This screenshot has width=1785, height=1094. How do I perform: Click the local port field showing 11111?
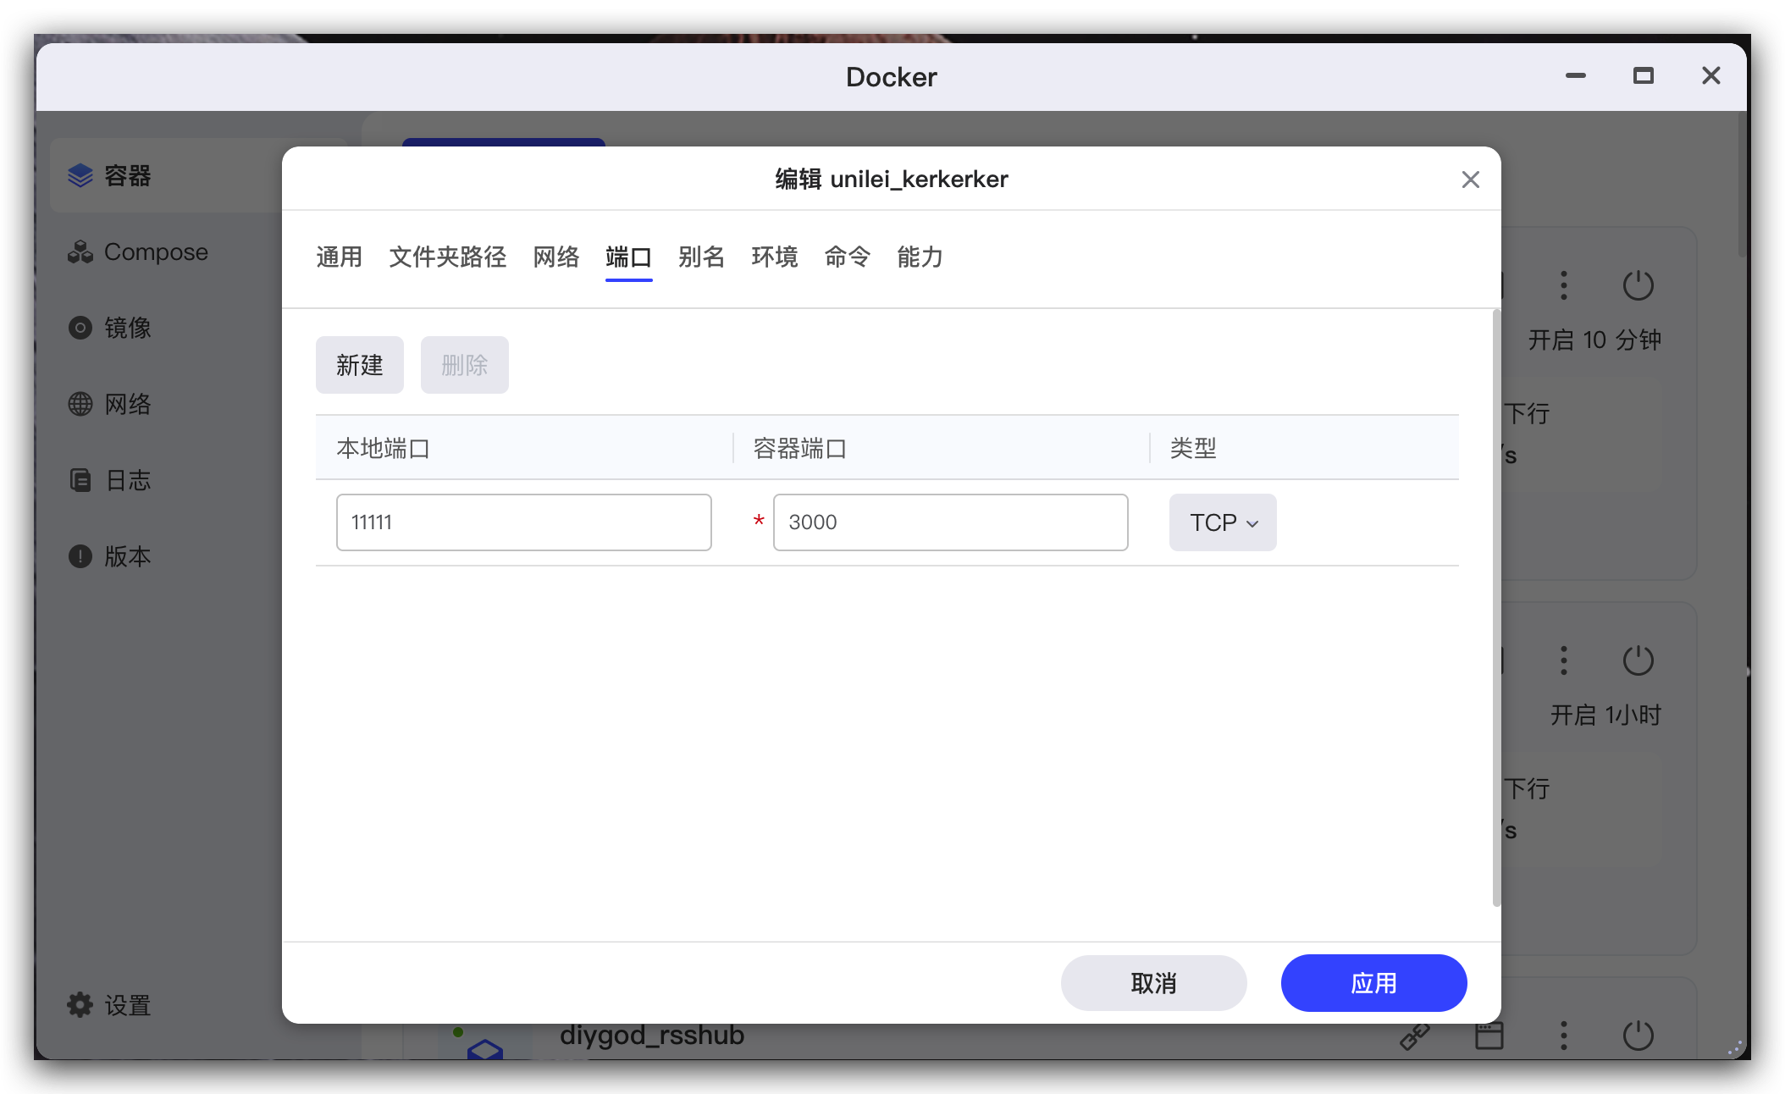pyautogui.click(x=523, y=522)
